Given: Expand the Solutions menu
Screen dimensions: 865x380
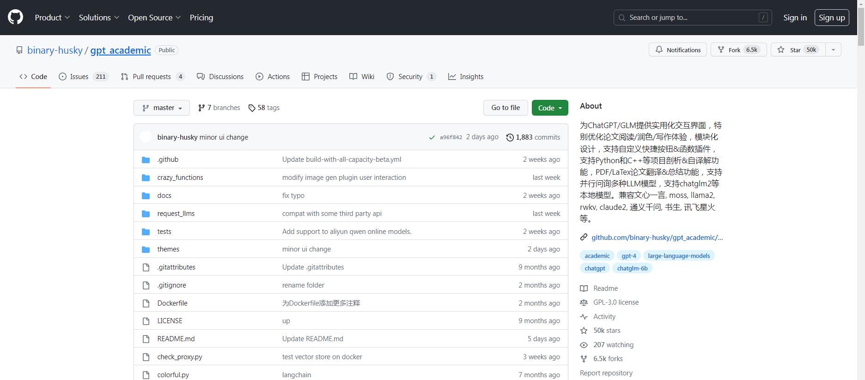Looking at the screenshot, I should tap(99, 18).
